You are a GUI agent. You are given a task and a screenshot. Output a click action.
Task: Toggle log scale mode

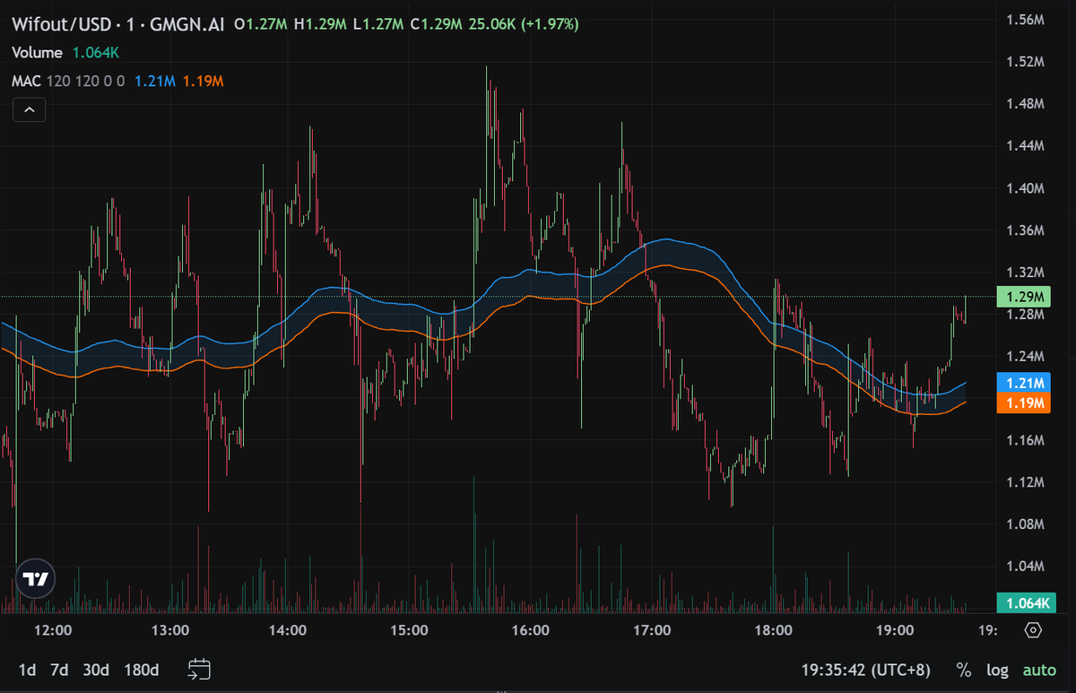click(x=997, y=670)
